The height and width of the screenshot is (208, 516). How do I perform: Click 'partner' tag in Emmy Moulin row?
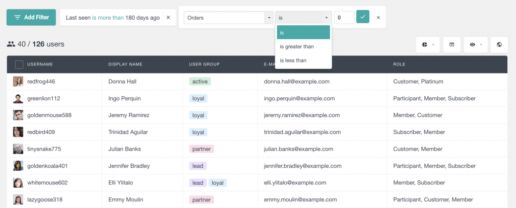(x=202, y=199)
